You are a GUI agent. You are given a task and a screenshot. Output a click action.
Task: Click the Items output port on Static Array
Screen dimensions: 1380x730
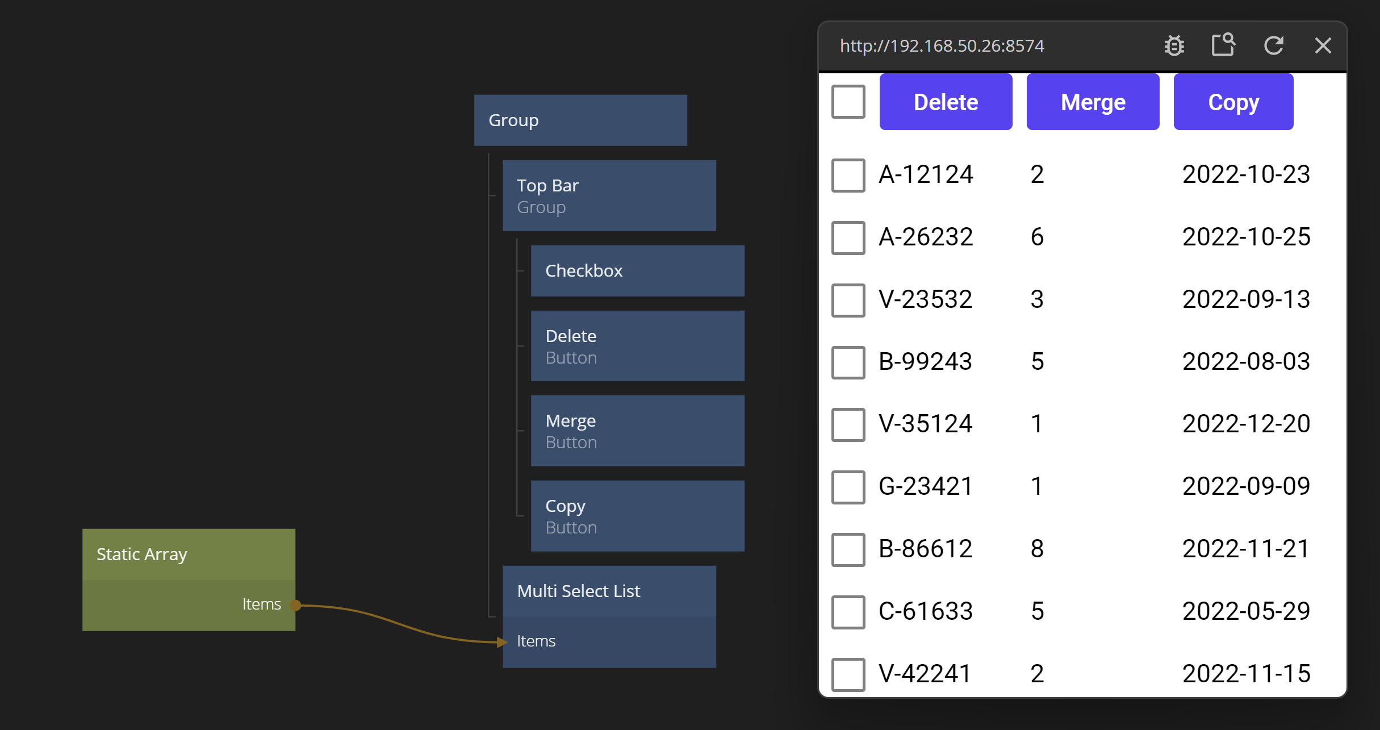[x=295, y=605]
